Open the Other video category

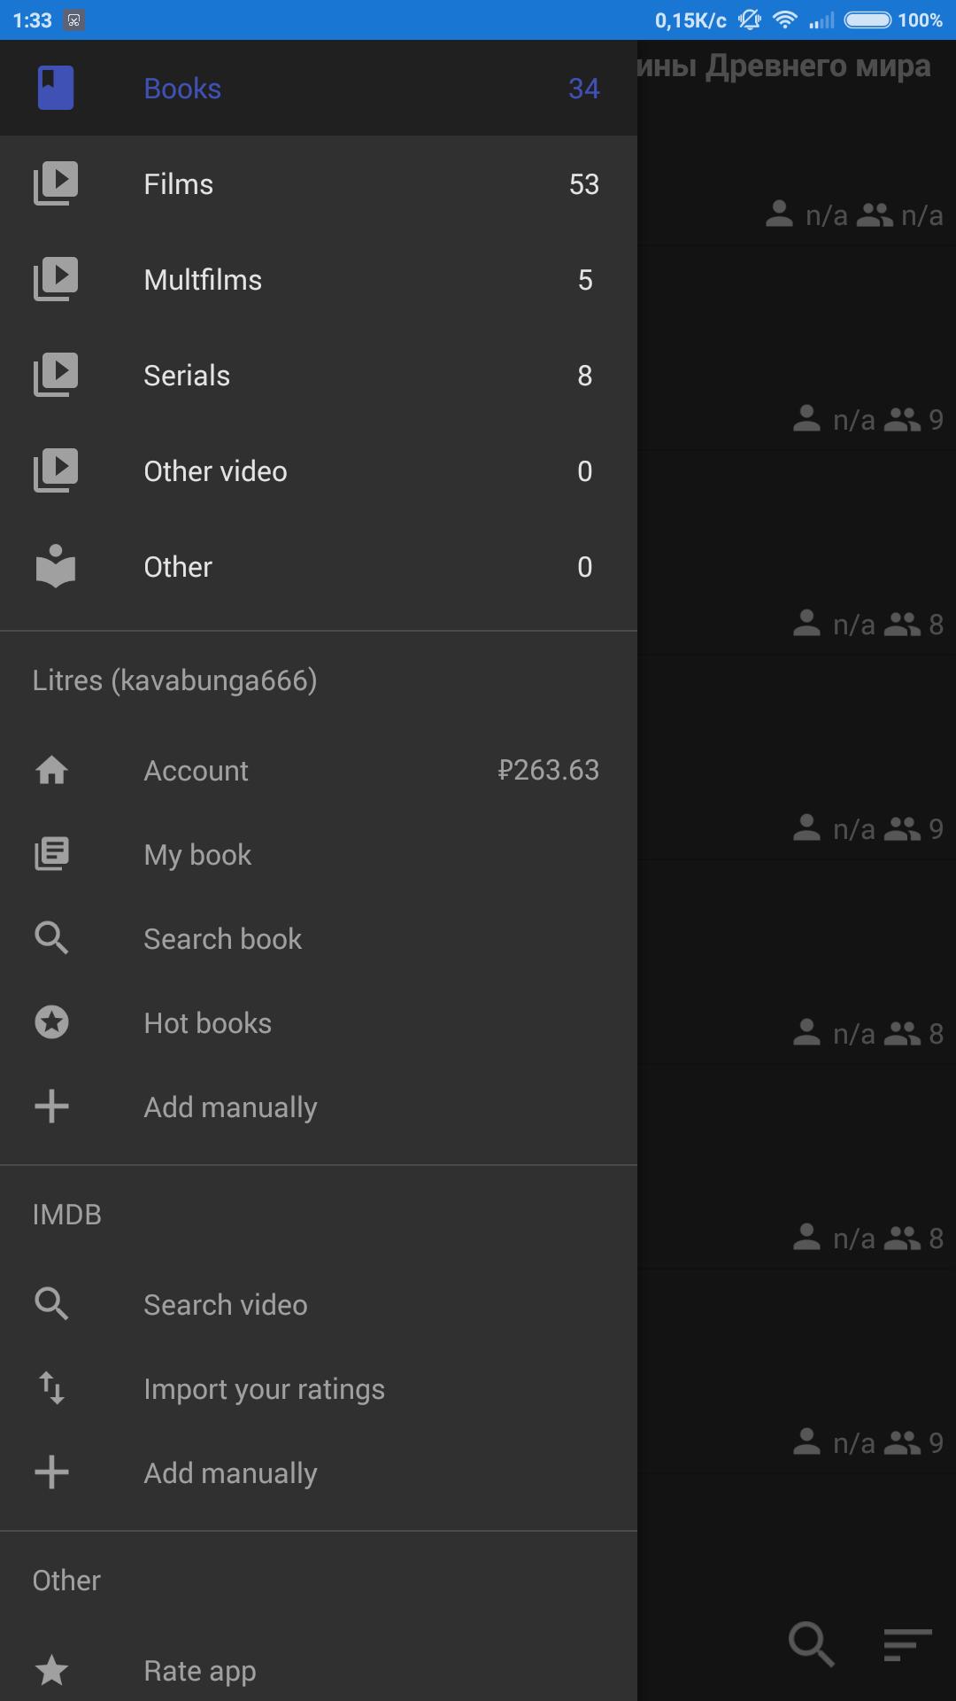pos(215,471)
